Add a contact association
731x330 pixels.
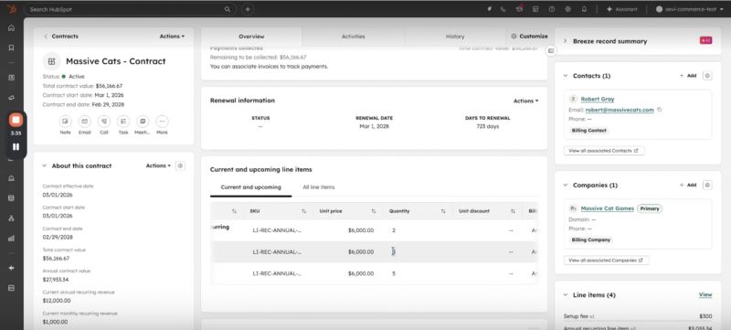click(688, 76)
